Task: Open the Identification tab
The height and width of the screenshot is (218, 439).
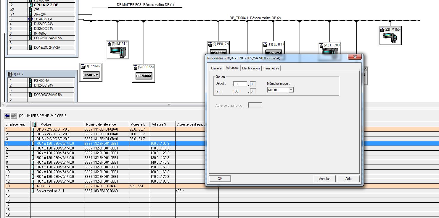Action: 251,68
